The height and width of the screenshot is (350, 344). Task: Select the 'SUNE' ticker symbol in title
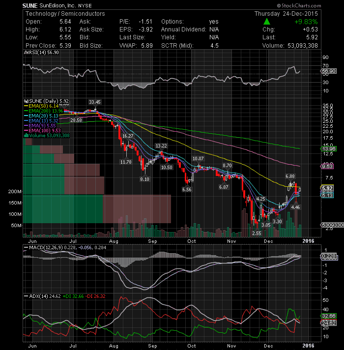[x=30, y=5]
